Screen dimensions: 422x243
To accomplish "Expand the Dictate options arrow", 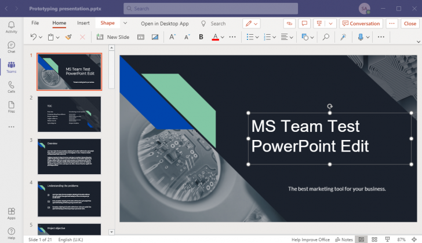I will (368, 38).
